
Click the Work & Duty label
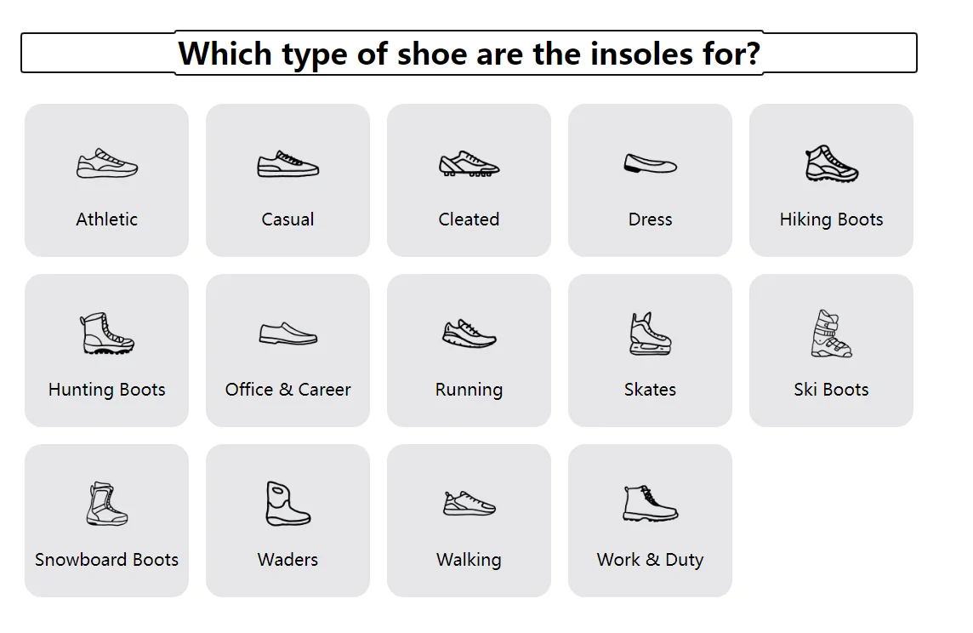click(650, 560)
